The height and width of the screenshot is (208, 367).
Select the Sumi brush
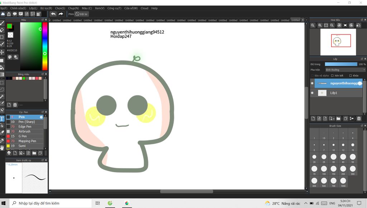(x=25, y=146)
